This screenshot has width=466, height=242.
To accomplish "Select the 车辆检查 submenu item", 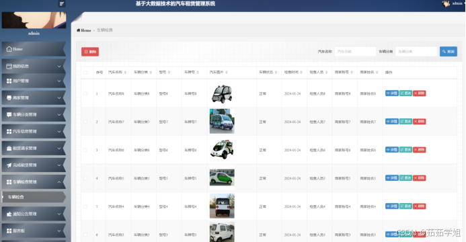I will pyautogui.click(x=34, y=197).
